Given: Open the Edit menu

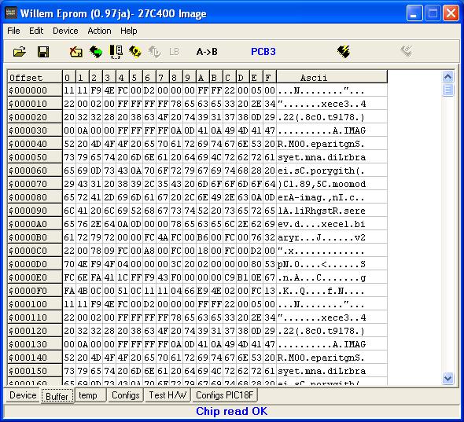Looking at the screenshot, I should tap(36, 31).
